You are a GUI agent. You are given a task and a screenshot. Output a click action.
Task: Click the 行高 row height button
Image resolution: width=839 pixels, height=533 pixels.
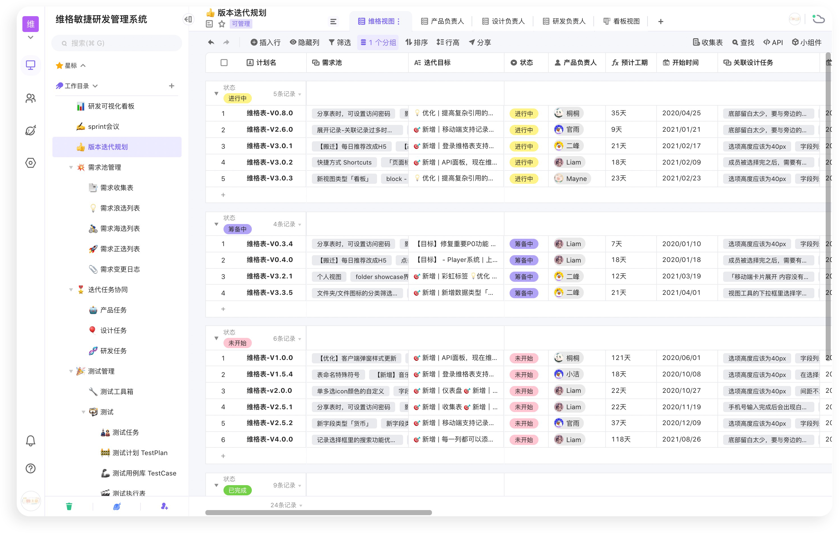click(448, 42)
